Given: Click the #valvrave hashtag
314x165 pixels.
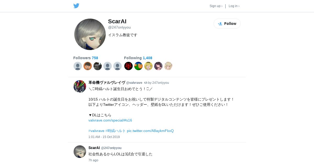Looking at the screenshot, I should [96, 131].
